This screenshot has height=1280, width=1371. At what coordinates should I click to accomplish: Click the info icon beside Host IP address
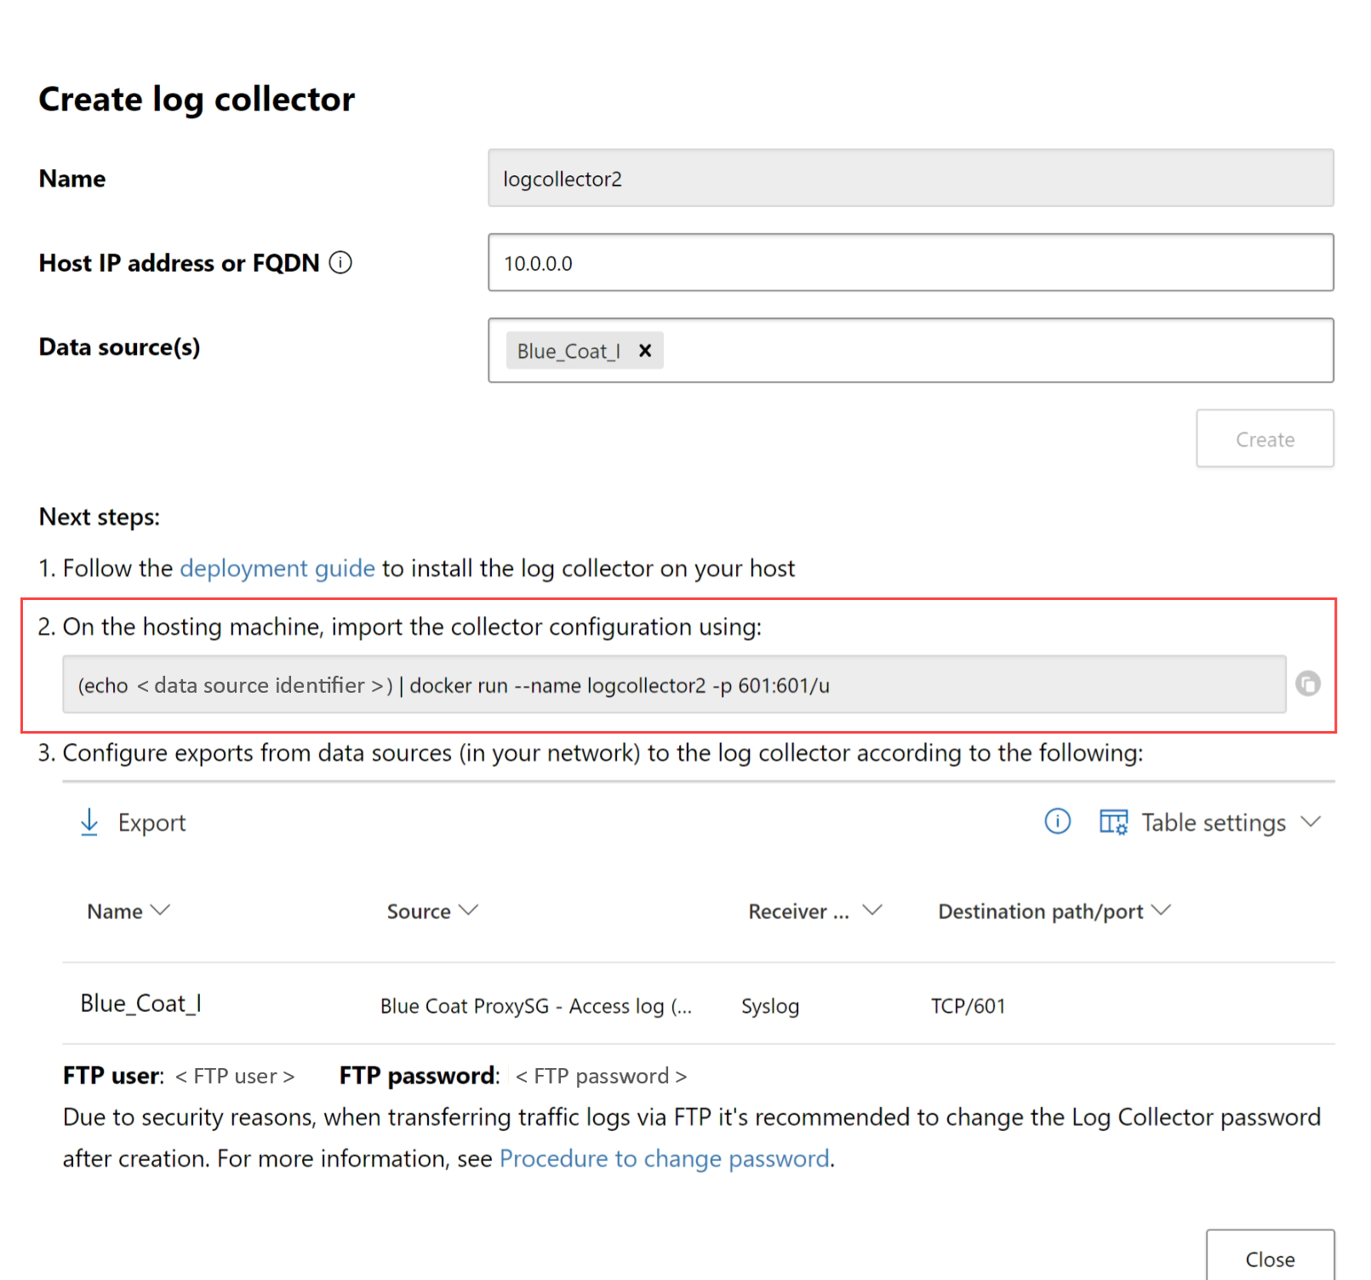click(x=340, y=263)
